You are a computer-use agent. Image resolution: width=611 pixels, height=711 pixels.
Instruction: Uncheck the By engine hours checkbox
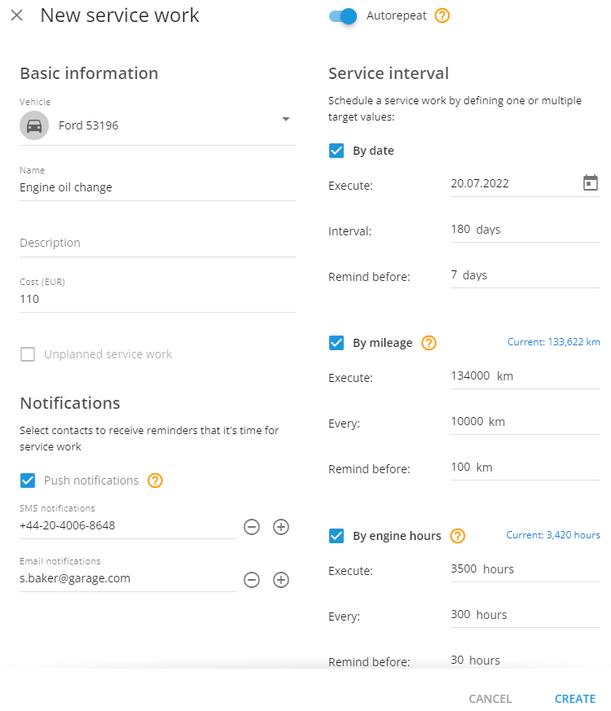click(336, 536)
